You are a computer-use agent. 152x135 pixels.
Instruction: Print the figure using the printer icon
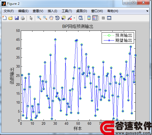(x=23, y=18)
